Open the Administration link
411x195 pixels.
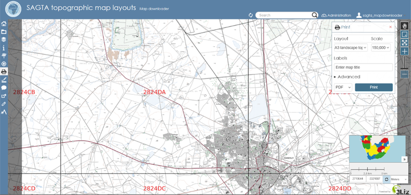pos(337,15)
